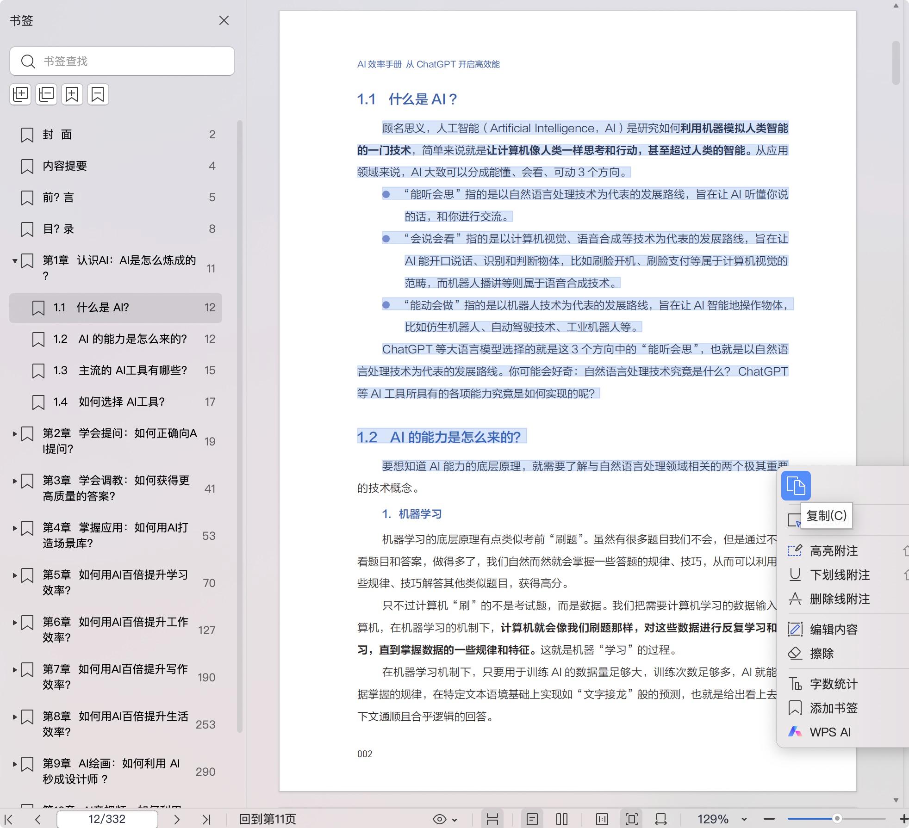Click the zoom in plus button
The image size is (909, 828).
pyautogui.click(x=903, y=819)
